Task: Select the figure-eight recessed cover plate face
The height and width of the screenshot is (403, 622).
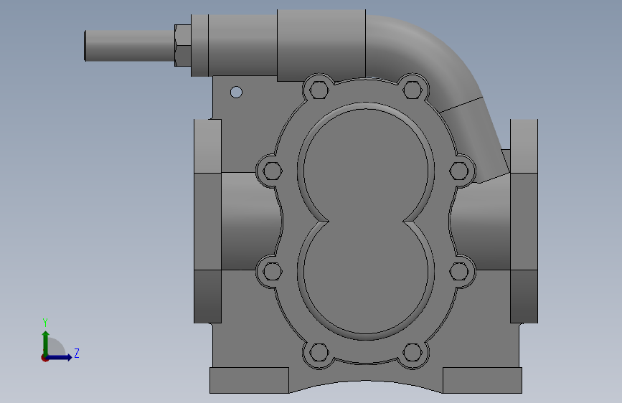Action: tap(366, 222)
